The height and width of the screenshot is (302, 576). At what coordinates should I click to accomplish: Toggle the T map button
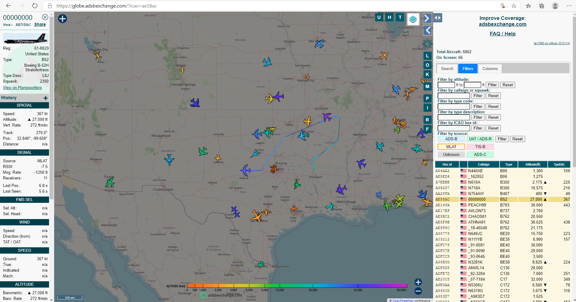click(x=400, y=17)
